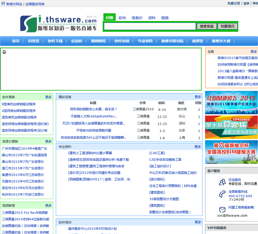Click the 登录 link
Image resolution: width=258 pixels, height=234 pixels.
pos(246,3)
